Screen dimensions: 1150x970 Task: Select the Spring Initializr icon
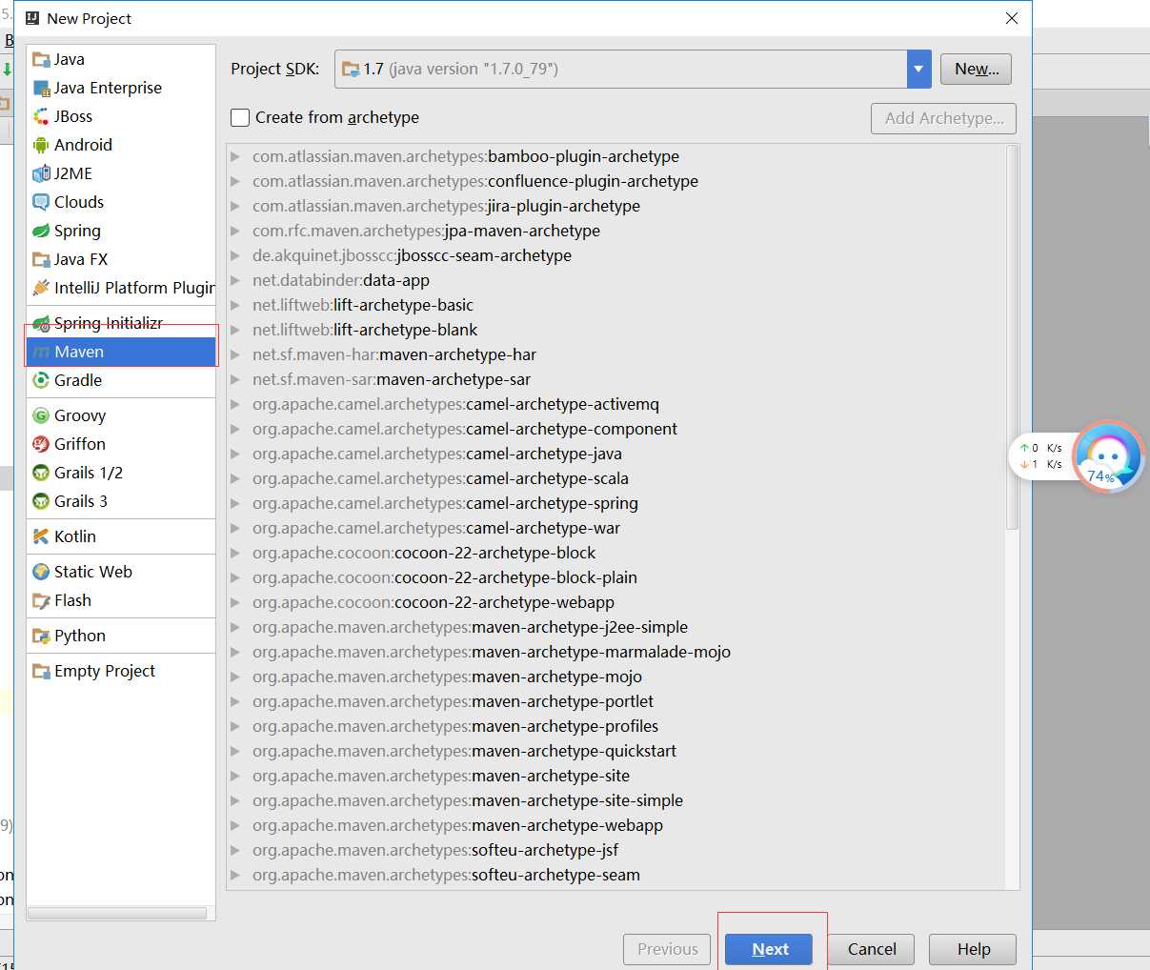pos(41,323)
